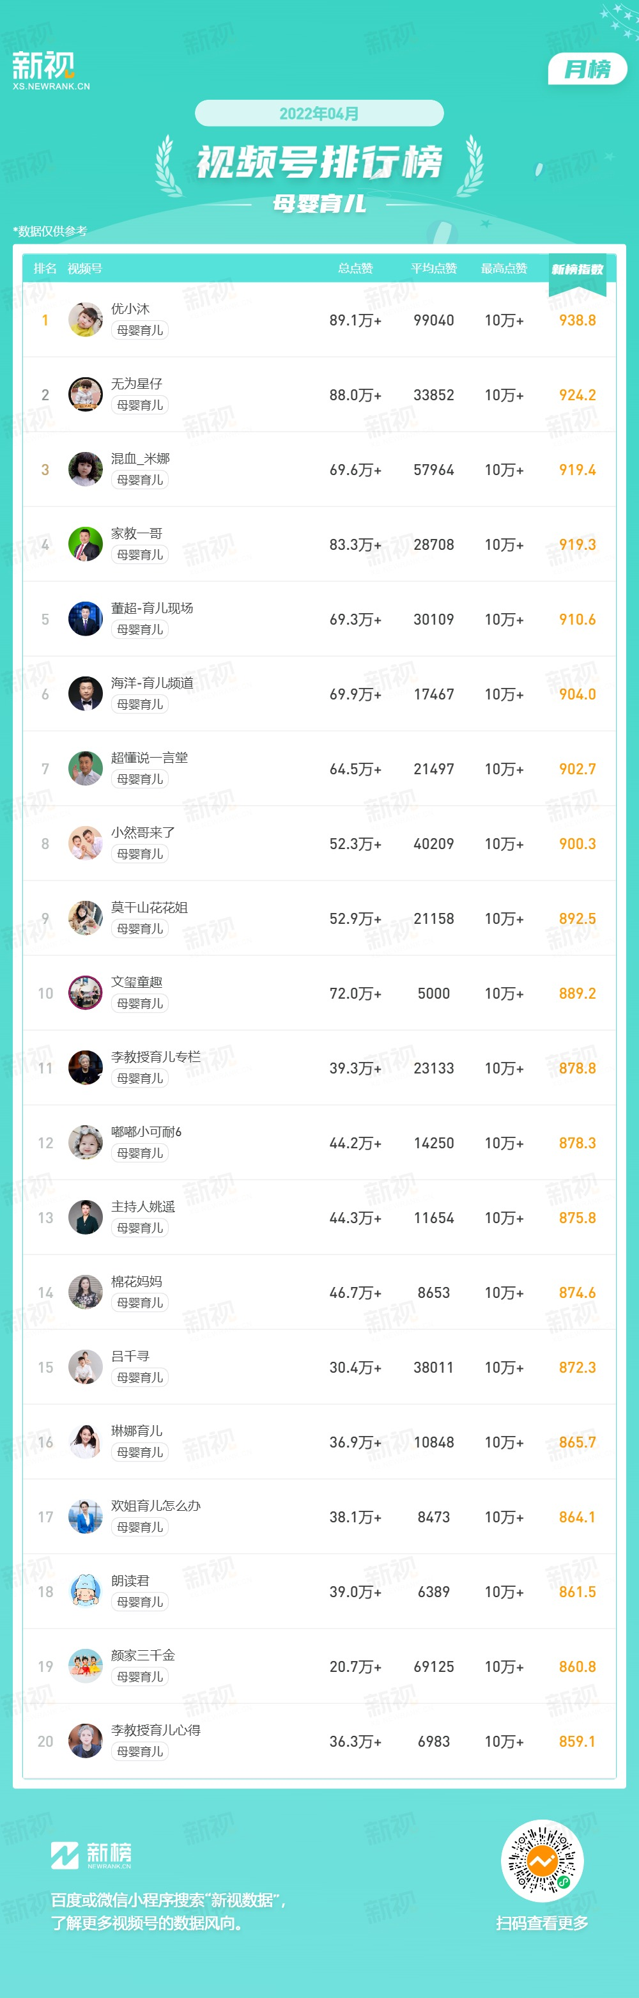Click the 朗读君 cartoon avatar
The image size is (639, 1998).
[x=85, y=1591]
